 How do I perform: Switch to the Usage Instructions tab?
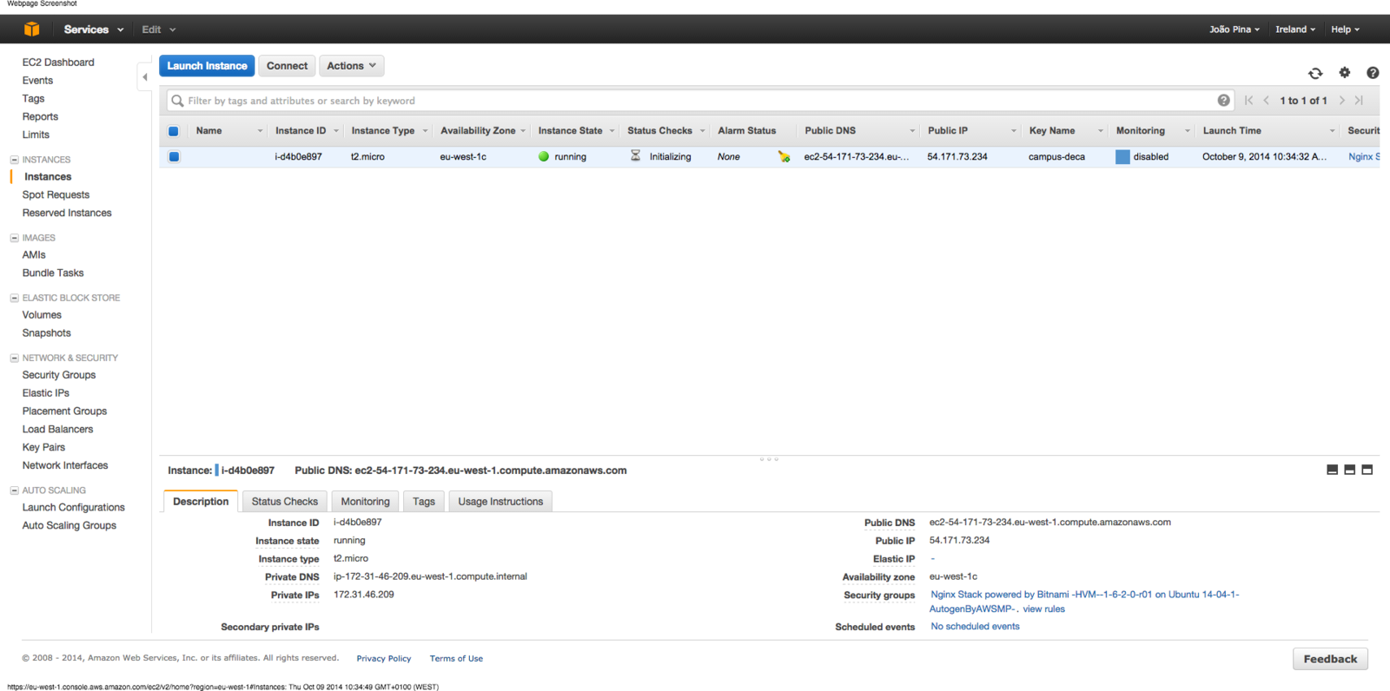click(500, 502)
